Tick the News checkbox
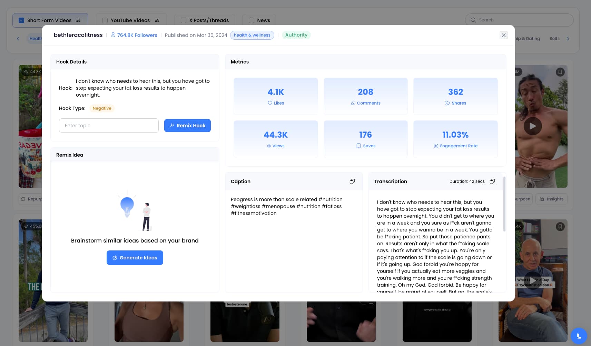 pyautogui.click(x=252, y=20)
